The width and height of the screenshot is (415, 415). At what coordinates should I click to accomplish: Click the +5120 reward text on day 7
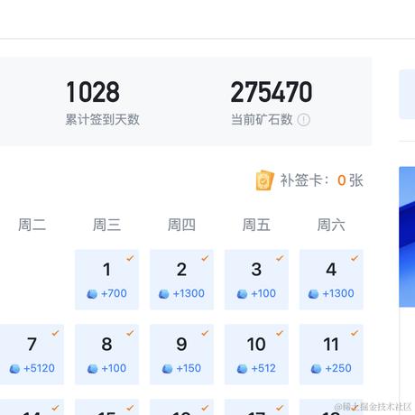tap(39, 368)
